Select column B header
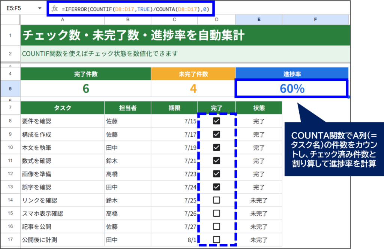The height and width of the screenshot is (249, 384). [x=127, y=19]
